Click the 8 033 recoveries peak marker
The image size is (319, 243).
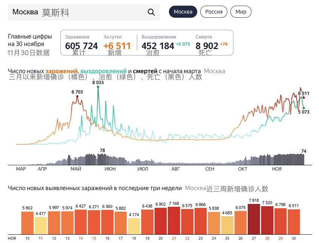pos(98,87)
